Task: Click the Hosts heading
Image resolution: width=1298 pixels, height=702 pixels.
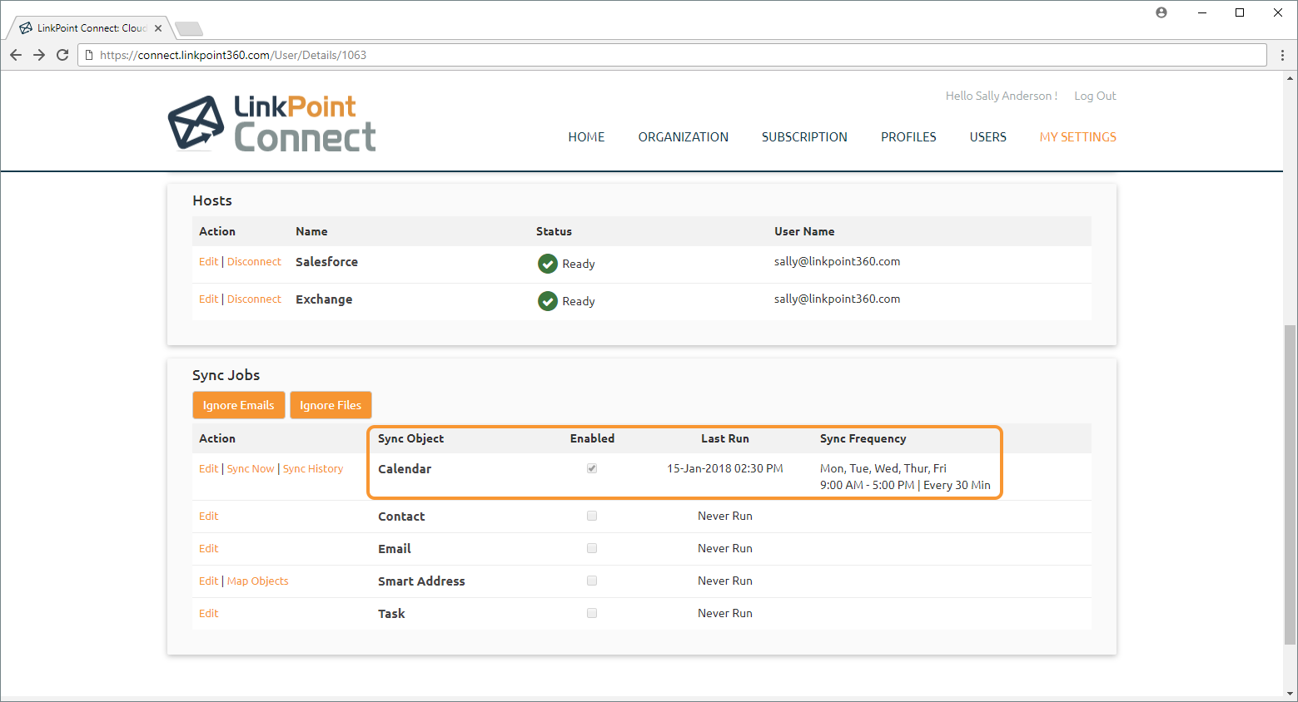Action: (x=212, y=200)
